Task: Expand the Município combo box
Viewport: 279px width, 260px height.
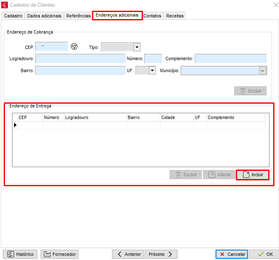Action: click(x=262, y=70)
